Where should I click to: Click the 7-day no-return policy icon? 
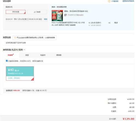(66, 15)
